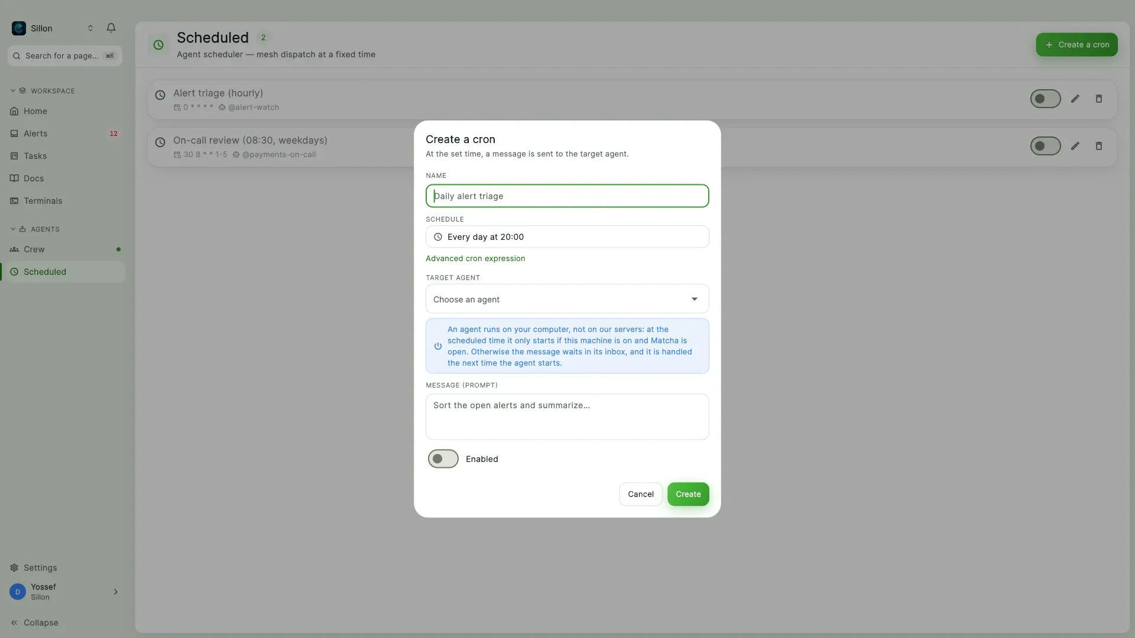Click the green Create button
Viewport: 1135px width, 638px height.
[x=688, y=494]
